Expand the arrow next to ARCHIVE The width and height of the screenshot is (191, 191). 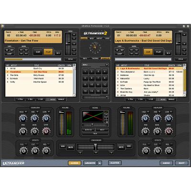point(100,163)
